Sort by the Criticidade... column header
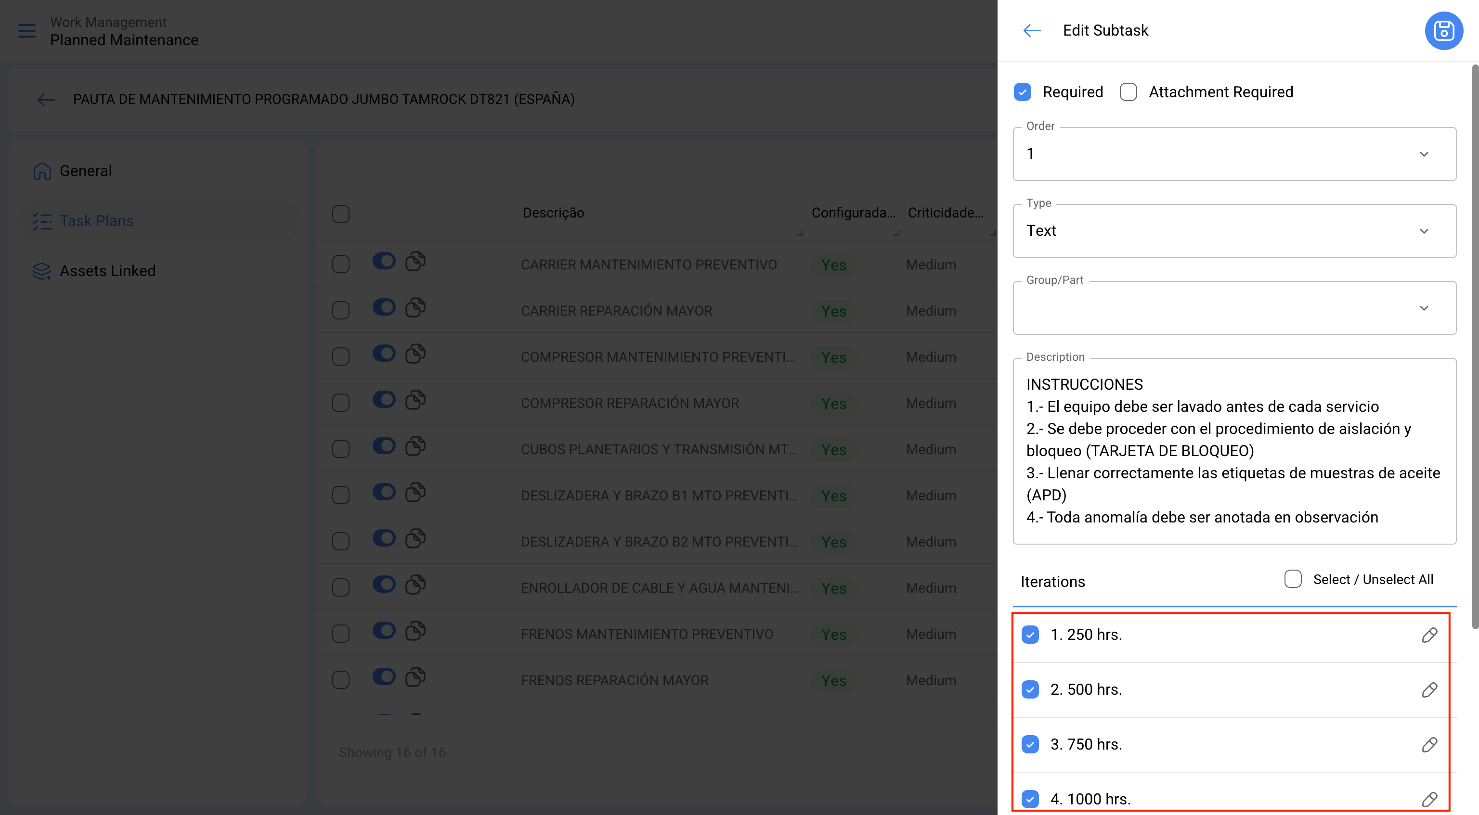The width and height of the screenshot is (1479, 815). point(945,213)
